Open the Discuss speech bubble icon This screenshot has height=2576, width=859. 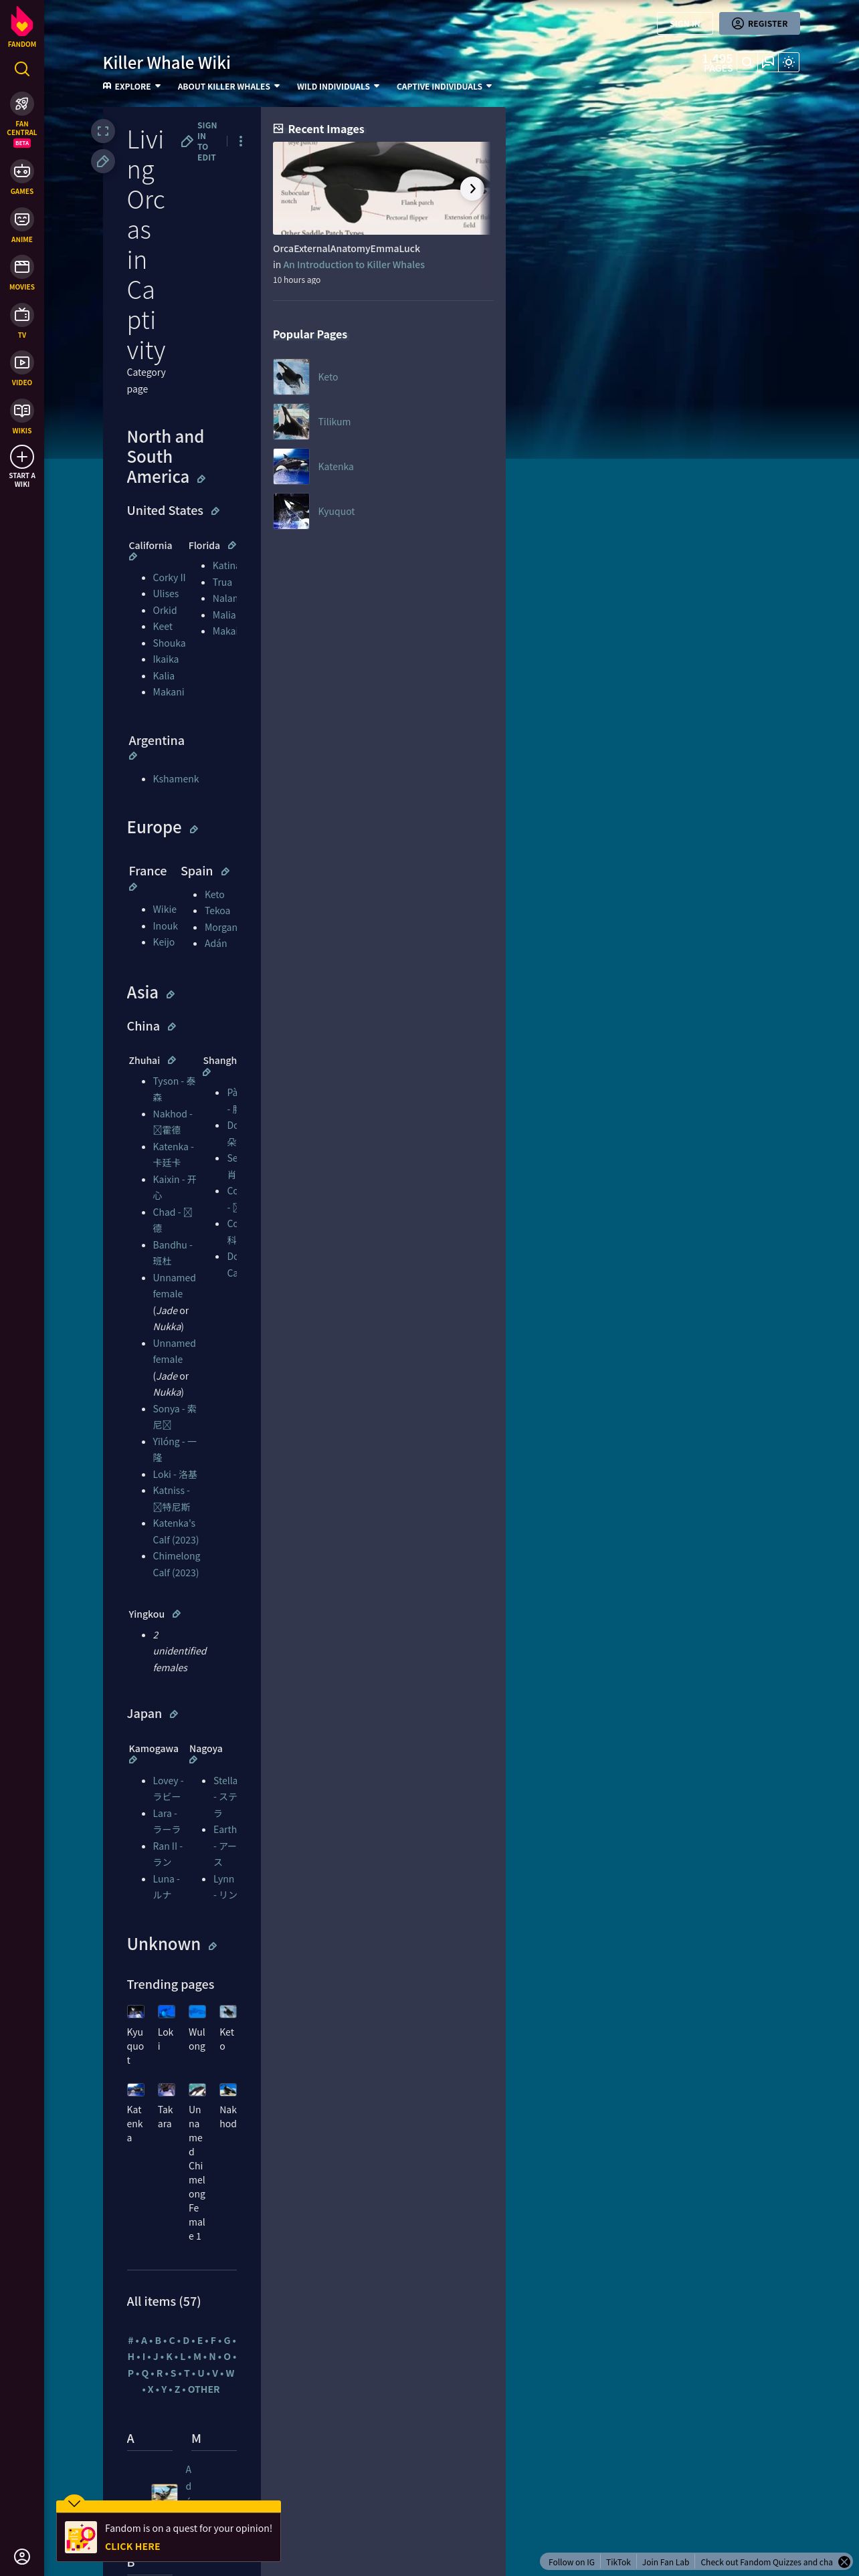click(768, 62)
